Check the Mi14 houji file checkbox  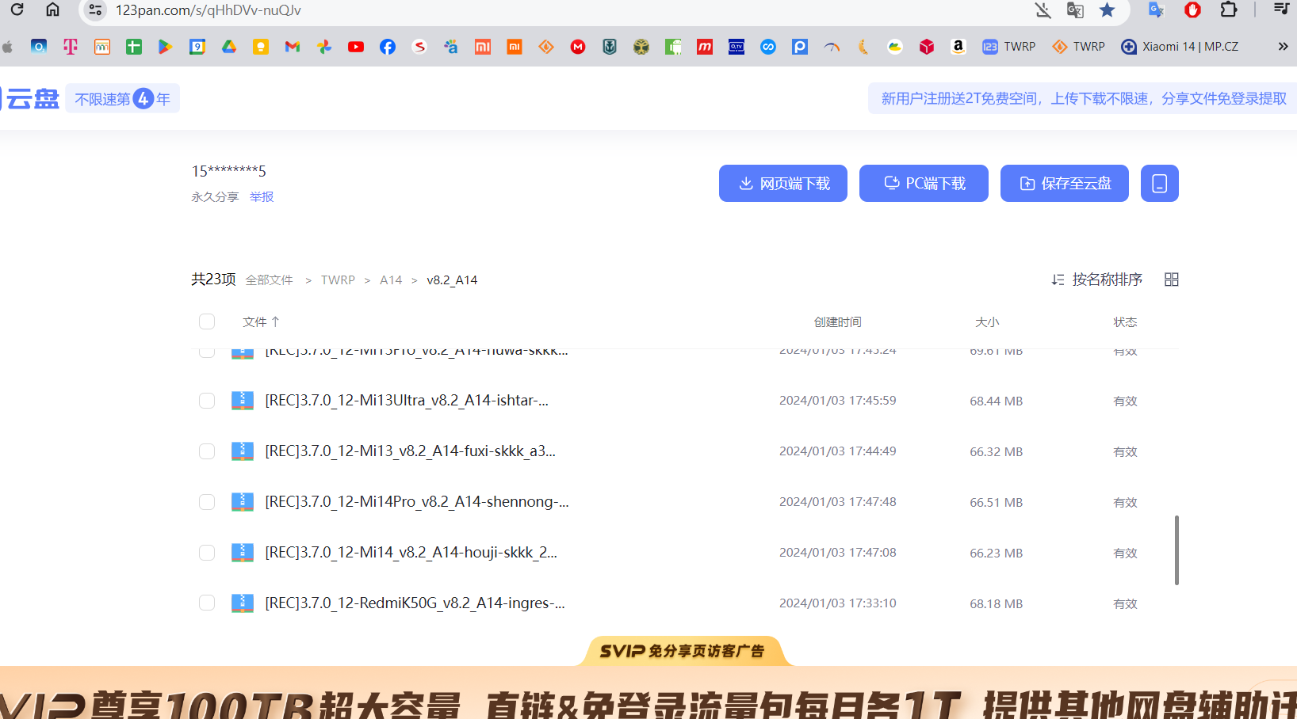pos(207,553)
